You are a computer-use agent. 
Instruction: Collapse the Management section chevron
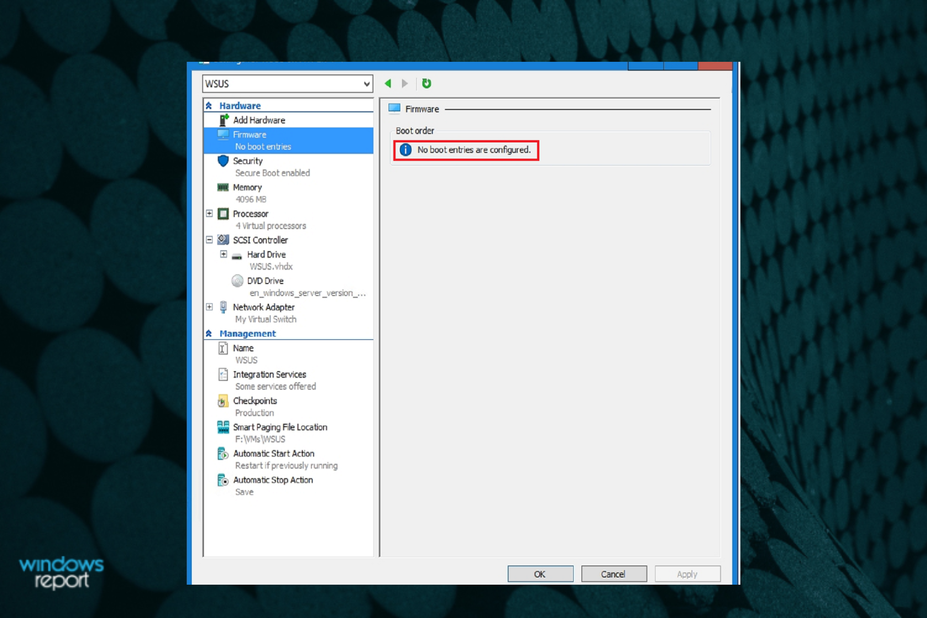pyautogui.click(x=209, y=333)
